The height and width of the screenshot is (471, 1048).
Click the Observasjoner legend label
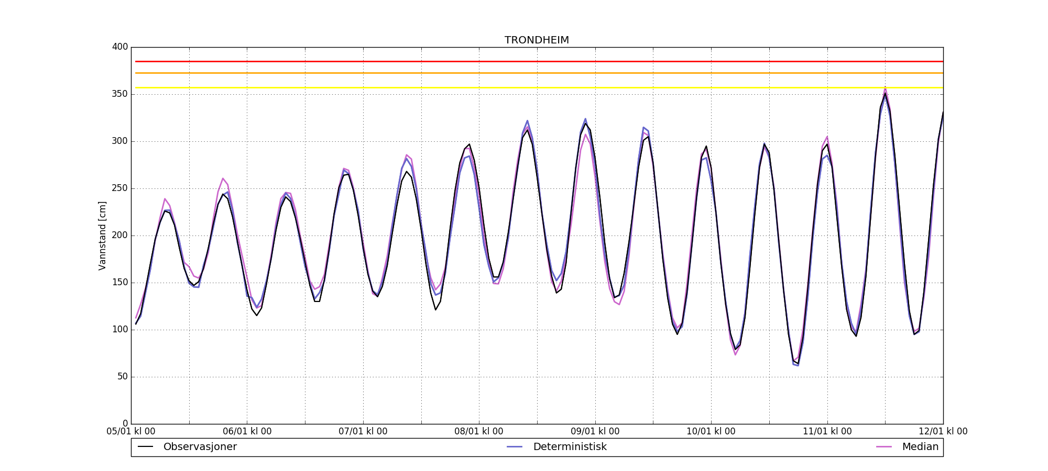pos(200,447)
